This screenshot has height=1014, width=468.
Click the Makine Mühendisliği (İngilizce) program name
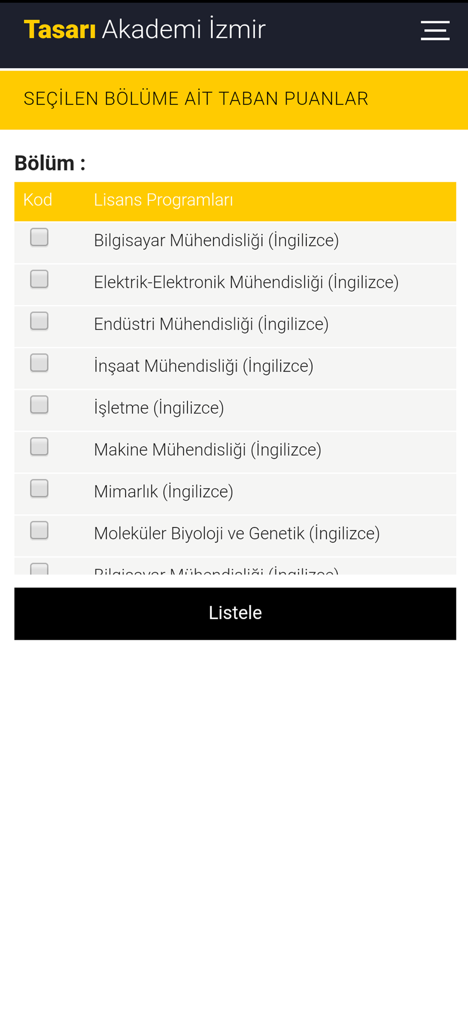pos(207,450)
